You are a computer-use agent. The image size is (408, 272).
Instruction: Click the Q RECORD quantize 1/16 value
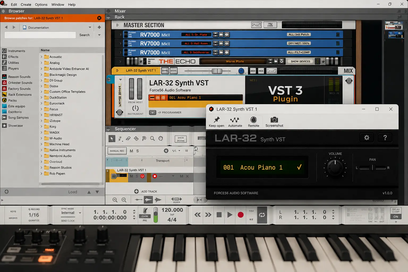click(34, 215)
